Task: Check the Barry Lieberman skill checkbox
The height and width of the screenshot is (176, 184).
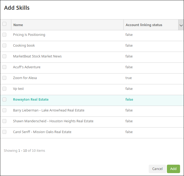Action: [x=4, y=110]
